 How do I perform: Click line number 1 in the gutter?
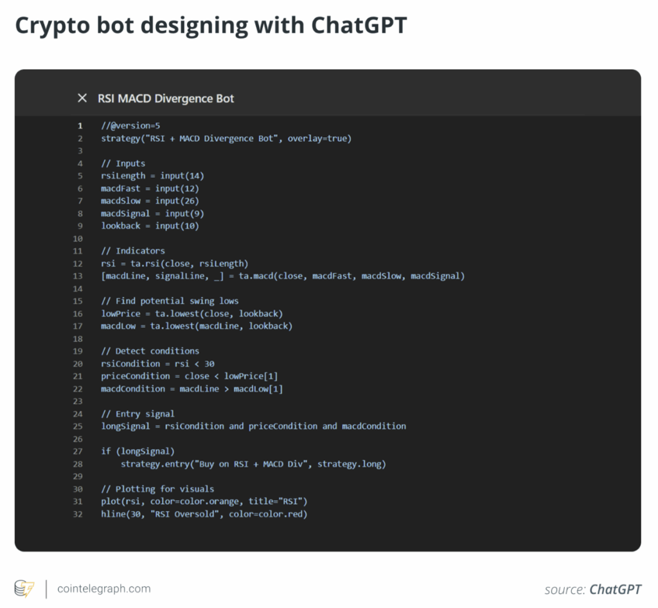[x=80, y=126]
